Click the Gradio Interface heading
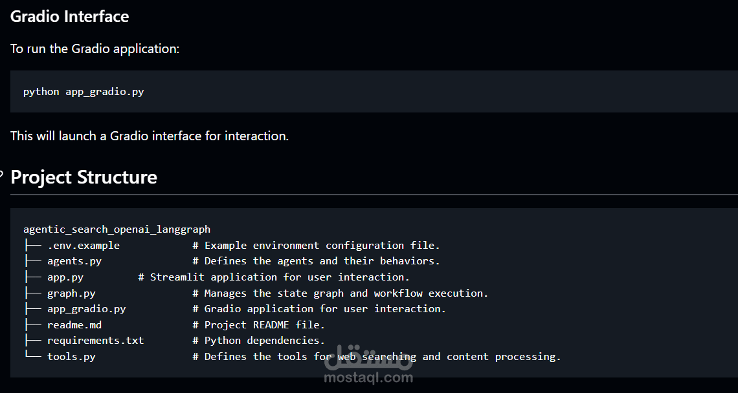Image resolution: width=738 pixels, height=393 pixels. [69, 16]
